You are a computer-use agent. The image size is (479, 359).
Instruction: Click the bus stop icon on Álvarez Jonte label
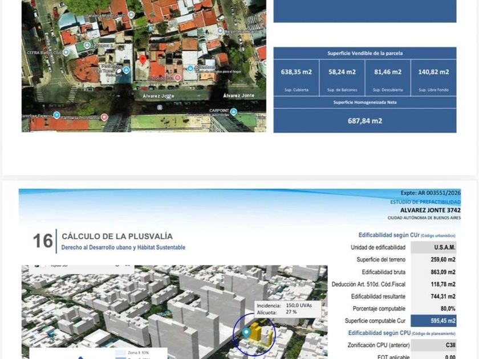pos(168,96)
